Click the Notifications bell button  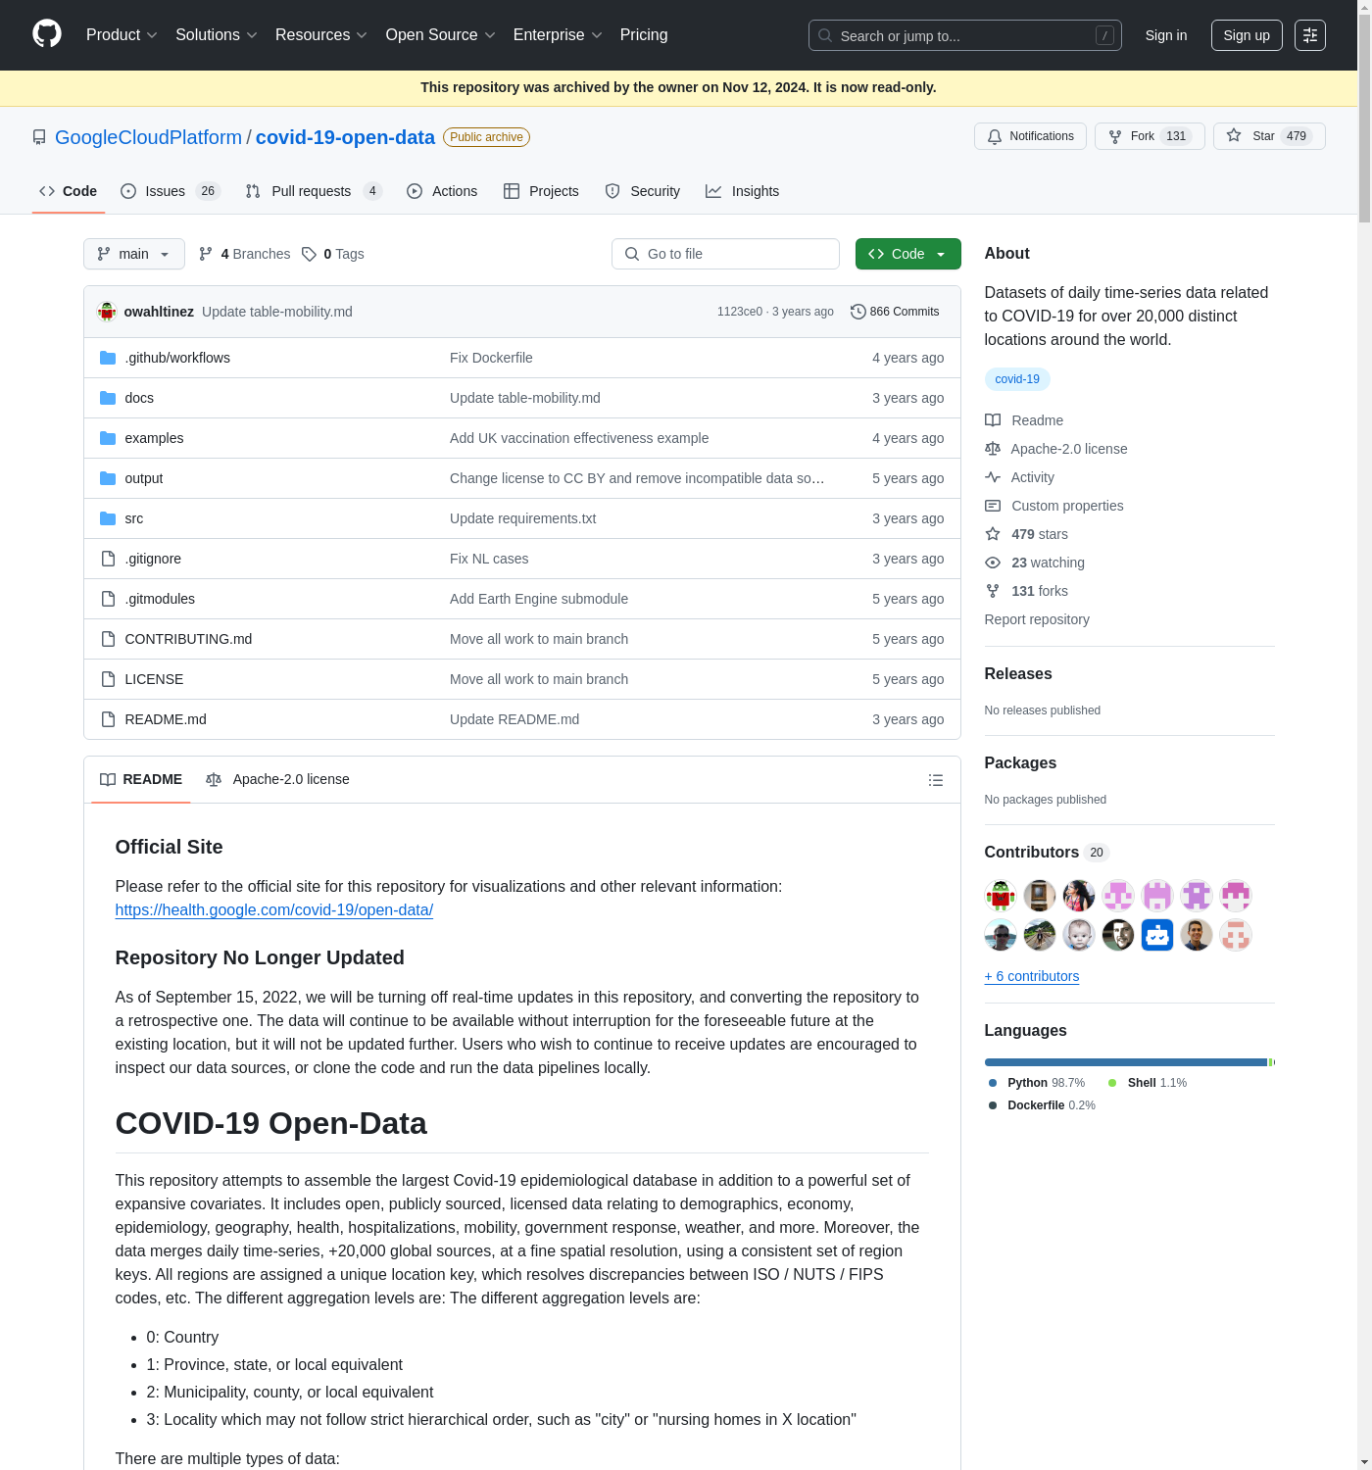(1030, 136)
